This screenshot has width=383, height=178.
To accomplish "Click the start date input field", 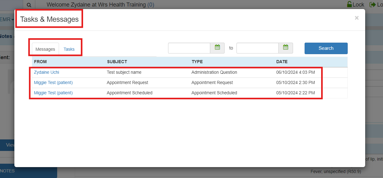I will coord(189,48).
